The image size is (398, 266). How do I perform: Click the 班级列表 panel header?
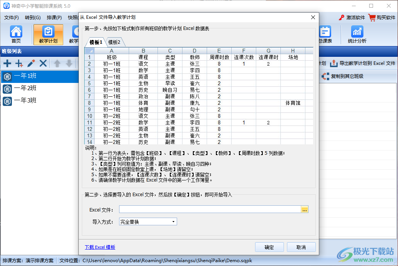pos(40,51)
